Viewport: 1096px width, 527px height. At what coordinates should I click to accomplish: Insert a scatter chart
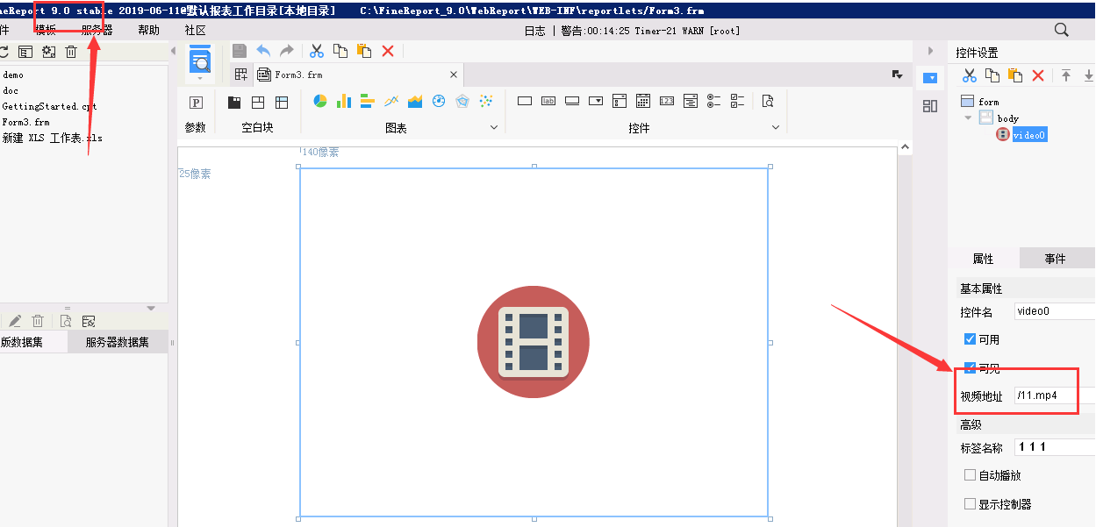click(x=486, y=101)
